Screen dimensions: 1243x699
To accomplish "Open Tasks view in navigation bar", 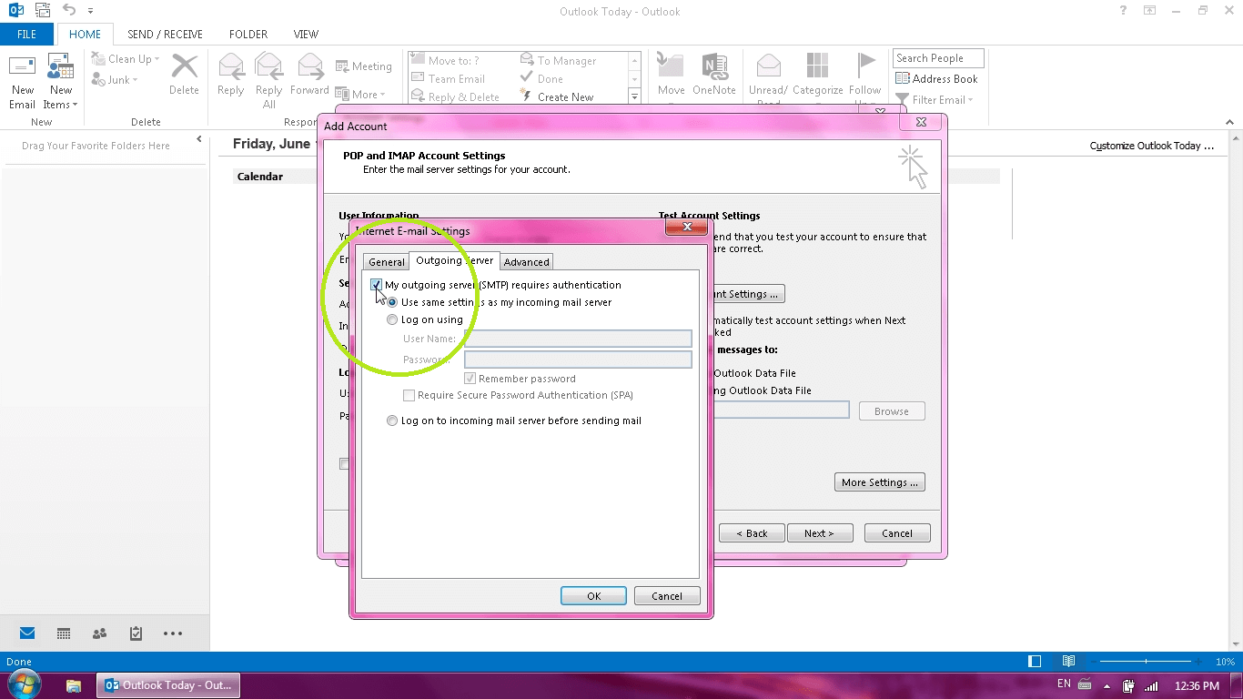I will pos(136,633).
